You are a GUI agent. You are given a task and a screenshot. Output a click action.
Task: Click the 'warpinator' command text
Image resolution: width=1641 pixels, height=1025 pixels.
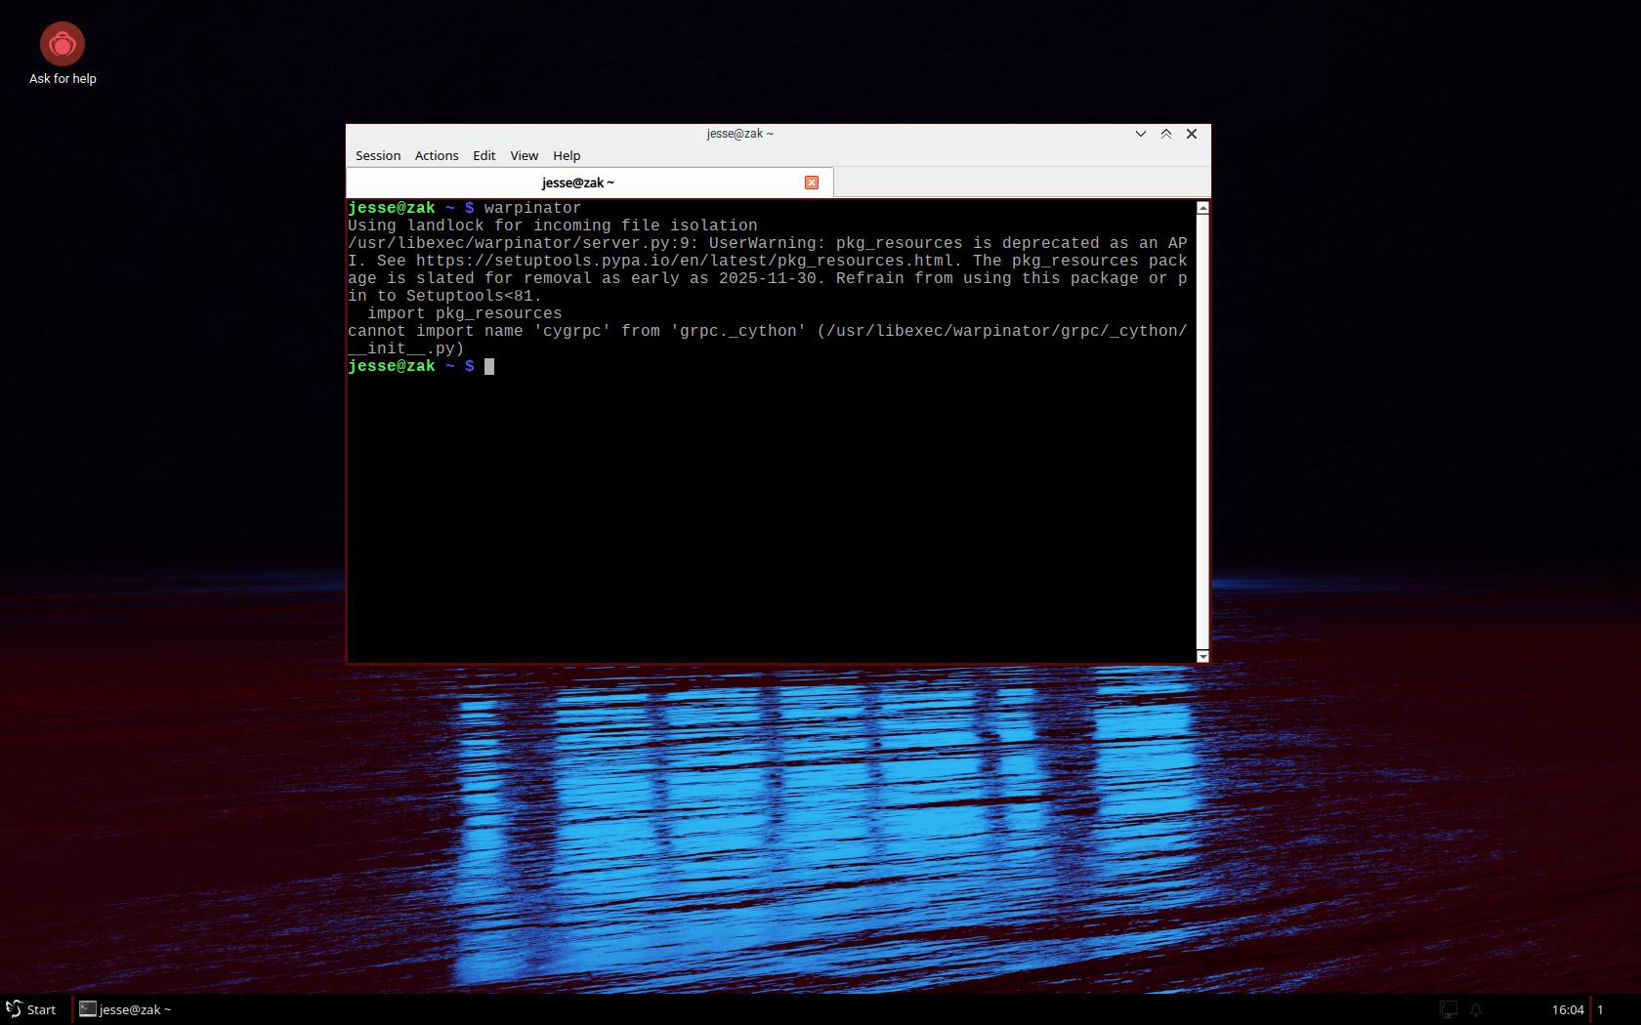point(532,208)
